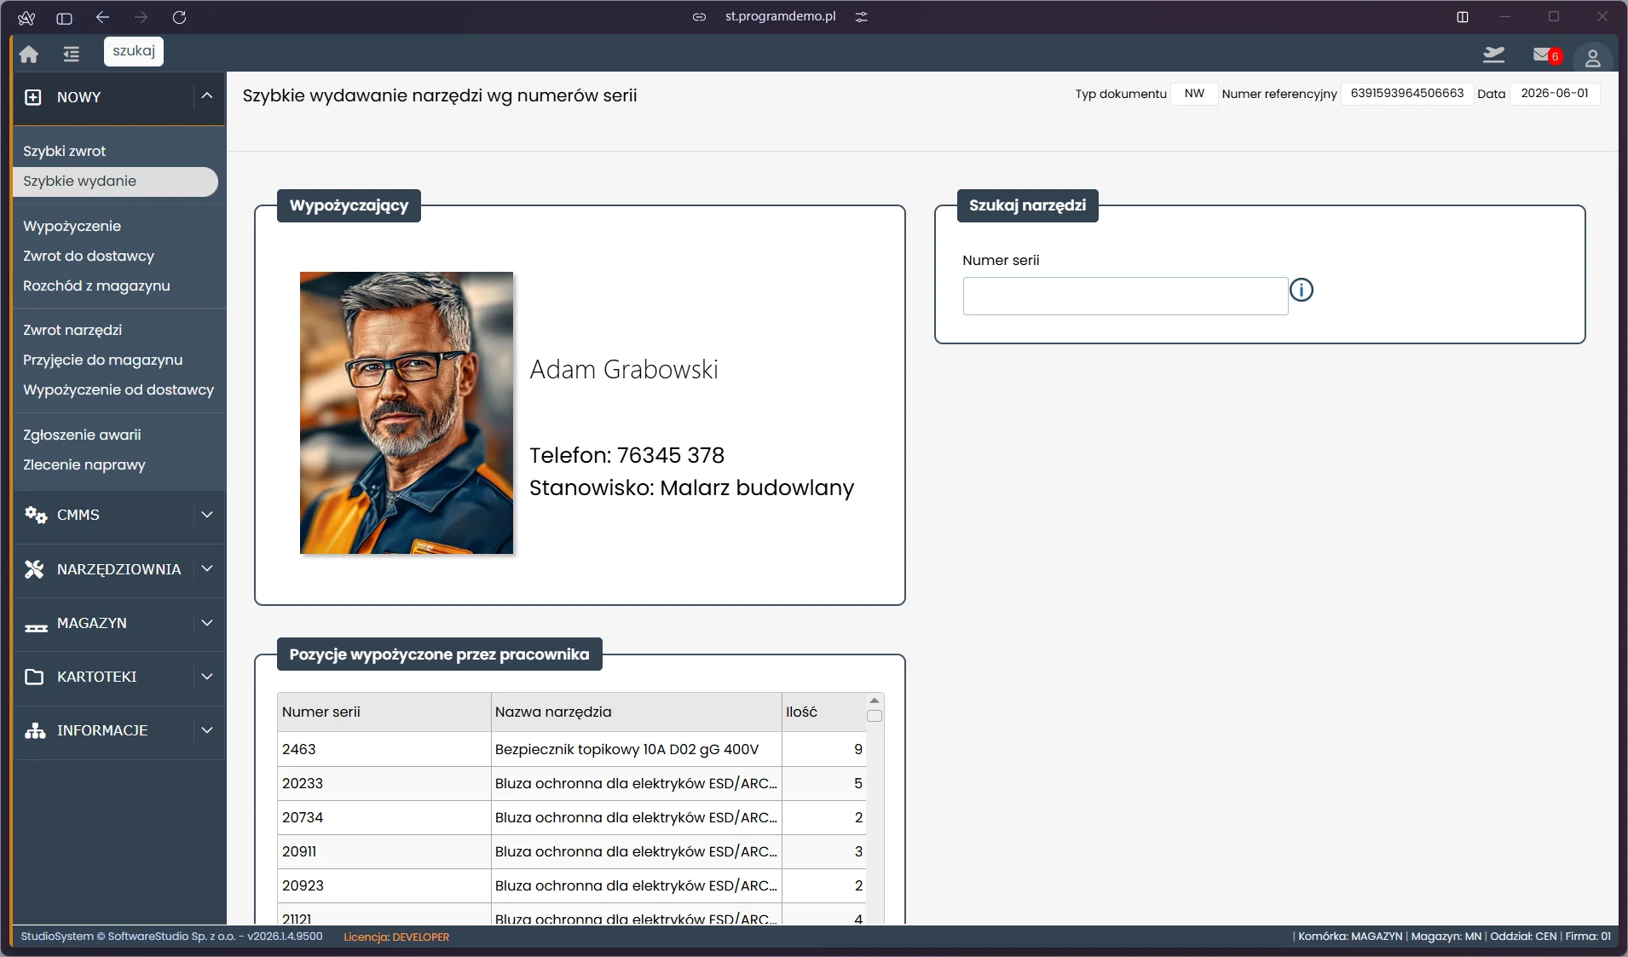Screen dimensions: 1628x957
Task: Click the split view icon in title bar
Action: click(x=1463, y=17)
